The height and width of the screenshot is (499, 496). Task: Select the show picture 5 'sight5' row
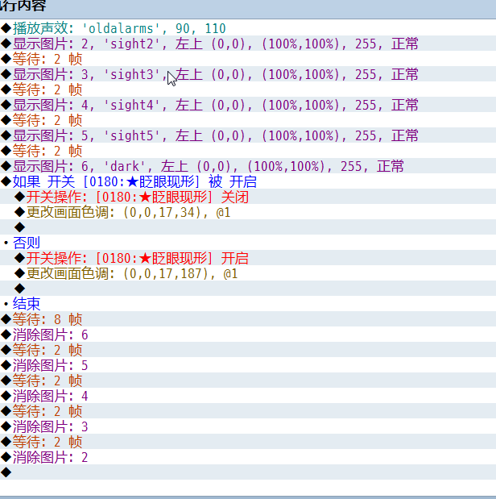[x=248, y=135]
